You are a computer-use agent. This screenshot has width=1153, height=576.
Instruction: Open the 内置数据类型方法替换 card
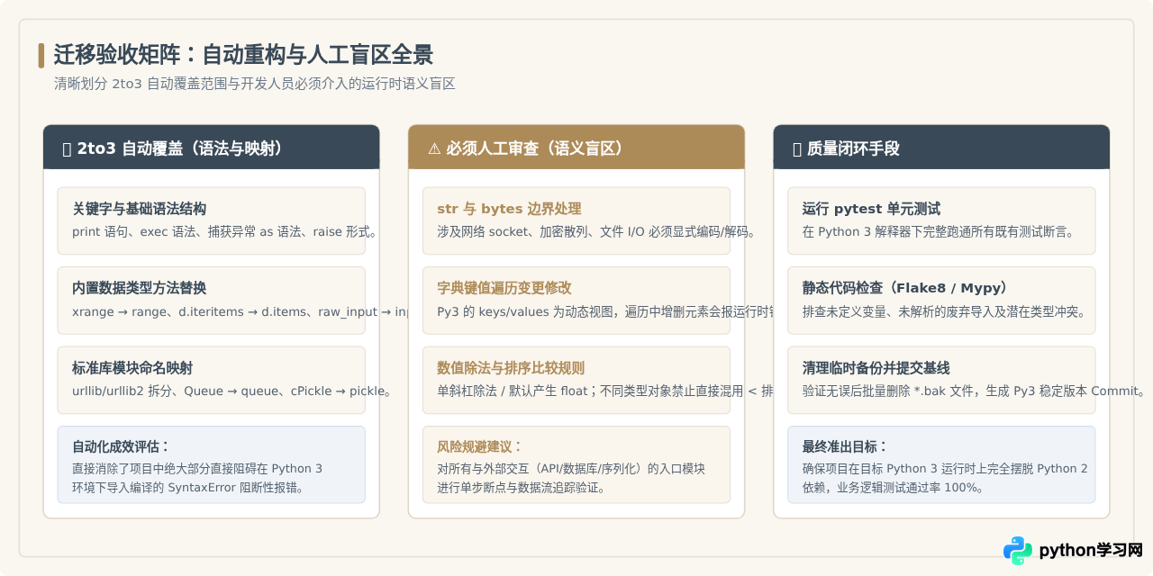(211, 301)
